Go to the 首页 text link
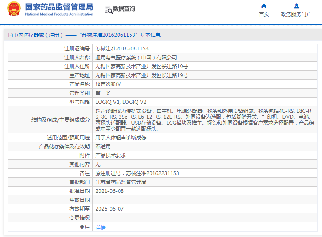This screenshot has height=237, width=322. tap(264, 14)
